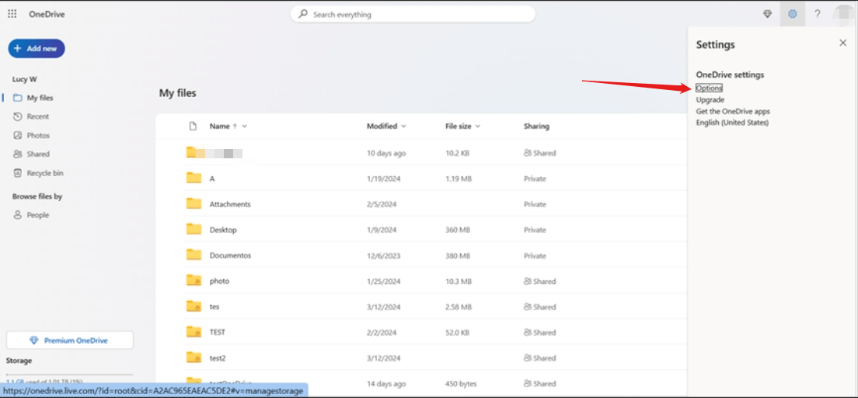Click the 360 MB file size

coord(458,230)
